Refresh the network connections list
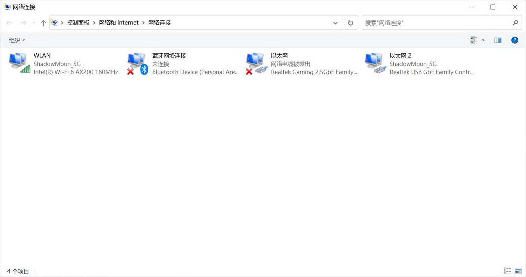 350,23
